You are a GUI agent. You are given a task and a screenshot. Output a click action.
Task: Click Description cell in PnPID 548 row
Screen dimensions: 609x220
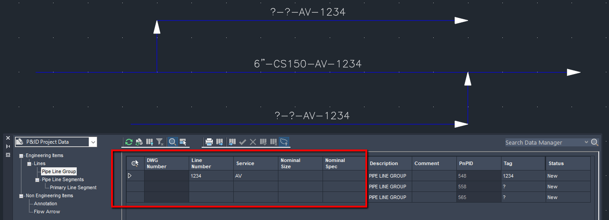click(x=389, y=176)
